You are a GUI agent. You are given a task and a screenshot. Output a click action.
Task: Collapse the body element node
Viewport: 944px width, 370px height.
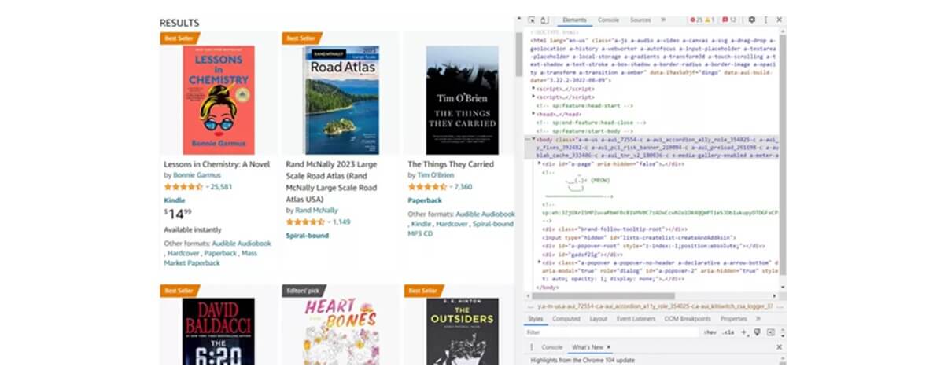534,139
